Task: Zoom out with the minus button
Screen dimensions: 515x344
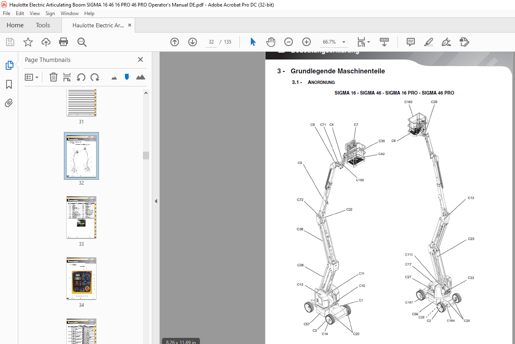Action: [x=289, y=42]
